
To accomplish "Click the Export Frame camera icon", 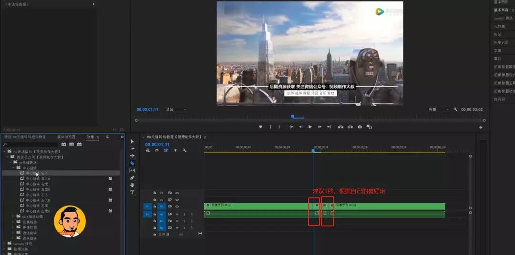I will coord(360,127).
